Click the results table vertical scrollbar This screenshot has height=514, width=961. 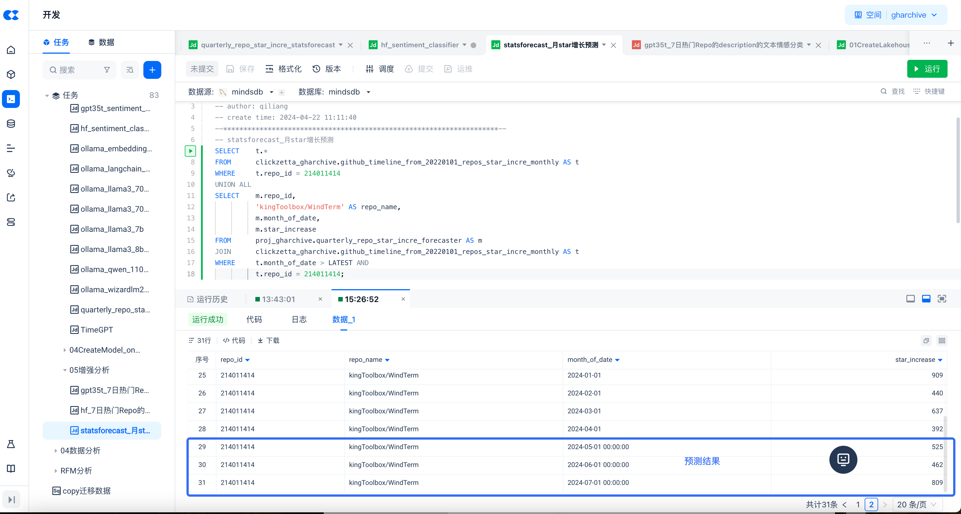pyautogui.click(x=945, y=454)
